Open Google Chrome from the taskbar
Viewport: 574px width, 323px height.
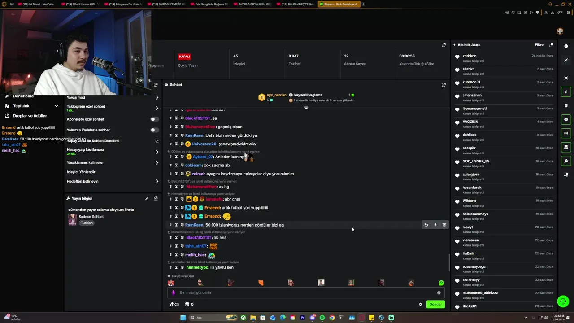pos(332,318)
